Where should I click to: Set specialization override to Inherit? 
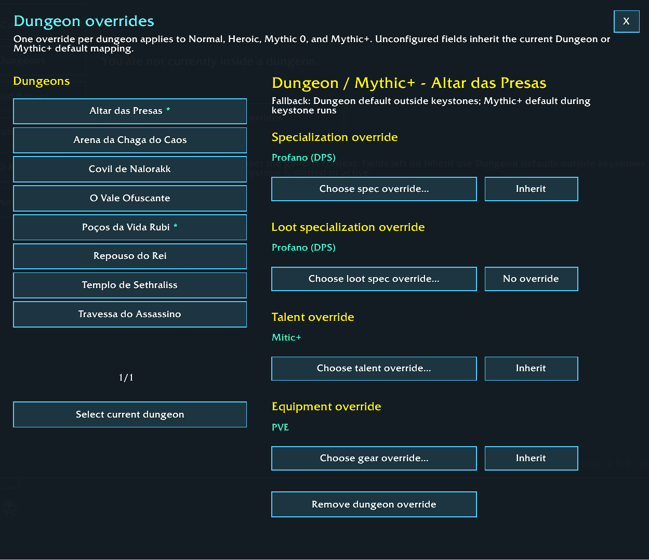[531, 189]
